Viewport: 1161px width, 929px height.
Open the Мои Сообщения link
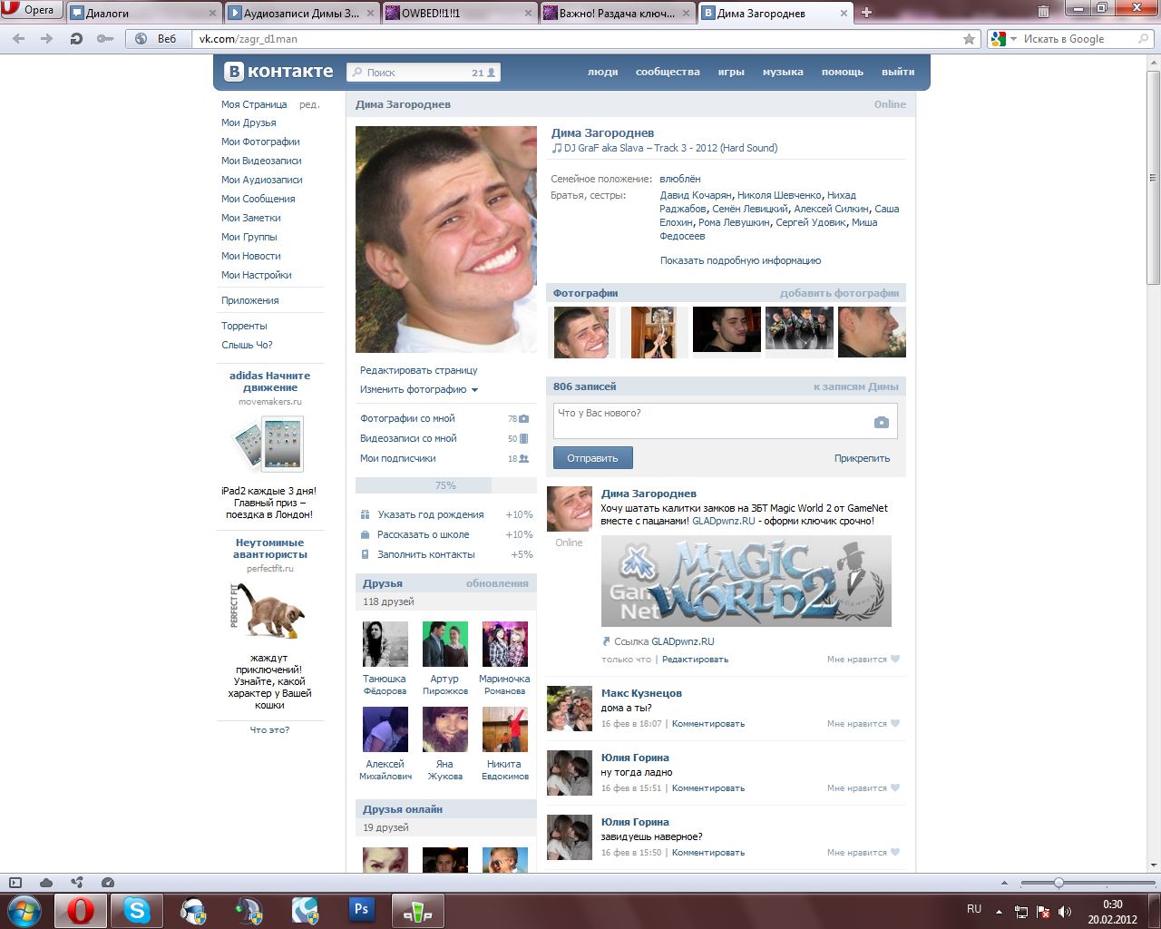(x=258, y=199)
